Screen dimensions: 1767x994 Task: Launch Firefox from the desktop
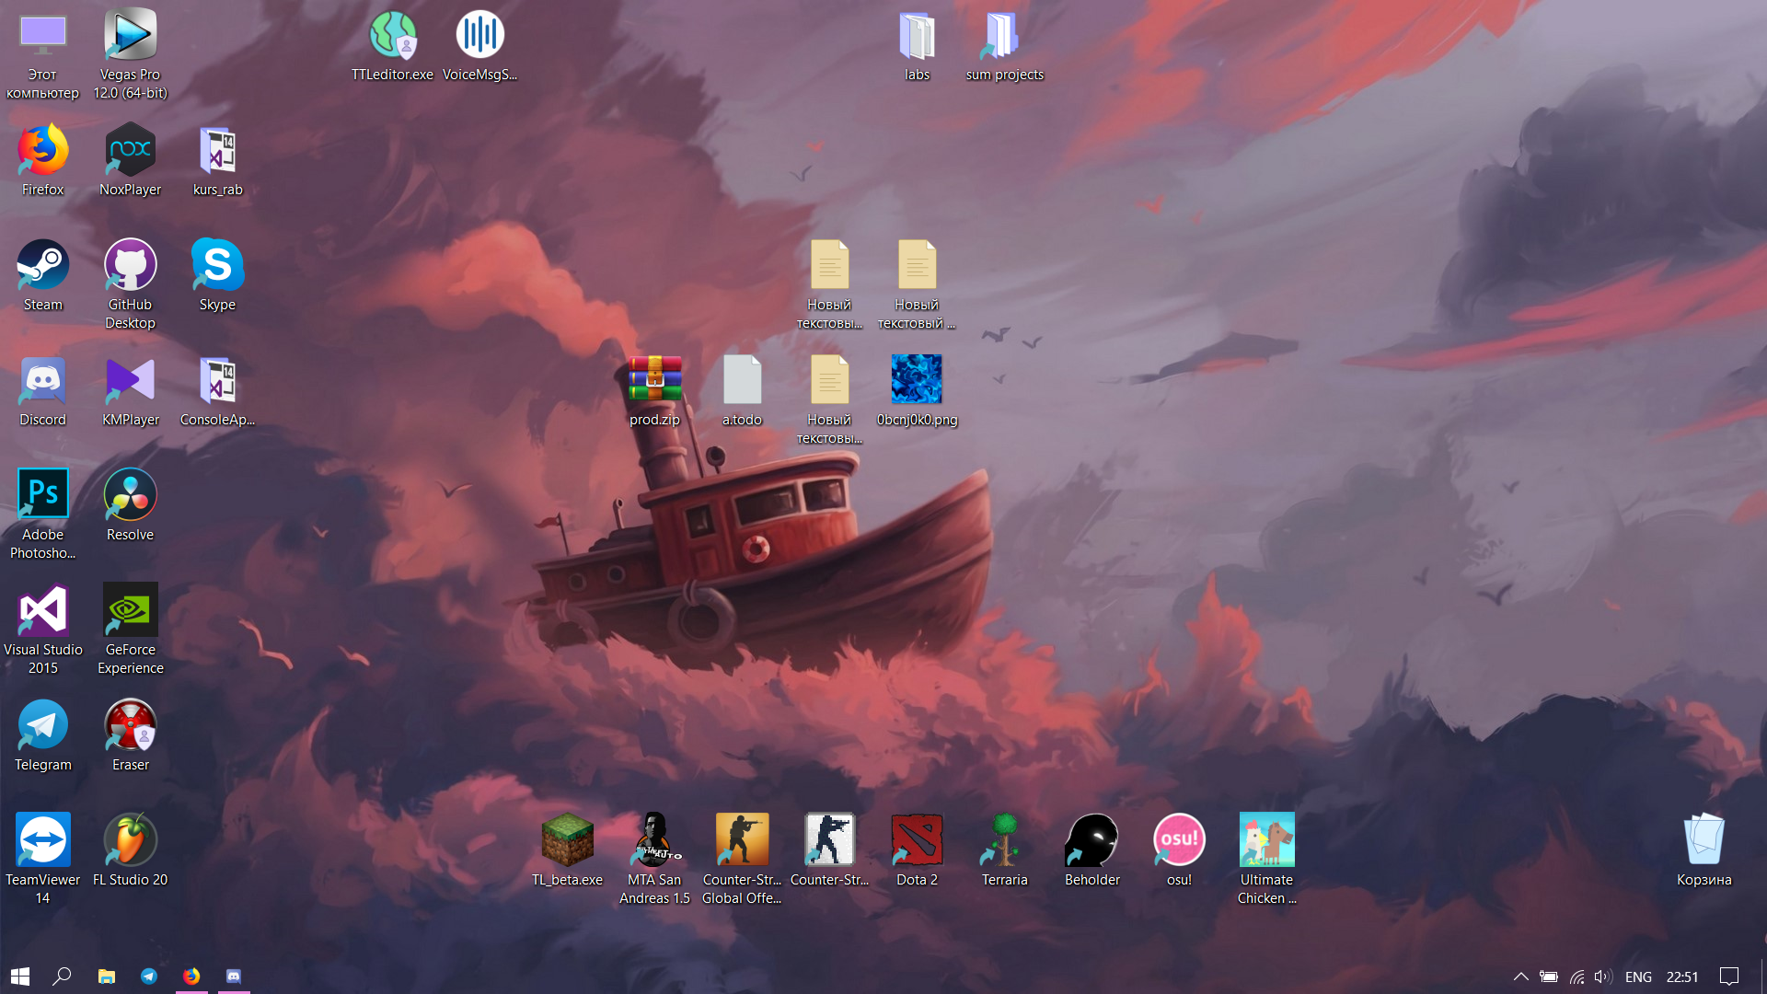[42, 161]
